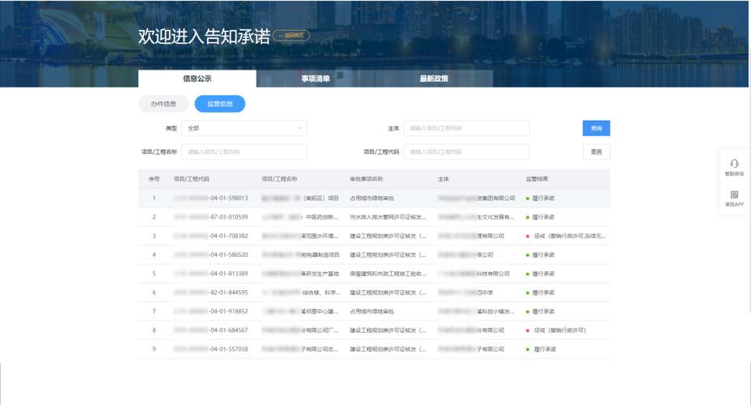Click the 序号 column header

[x=155, y=179]
